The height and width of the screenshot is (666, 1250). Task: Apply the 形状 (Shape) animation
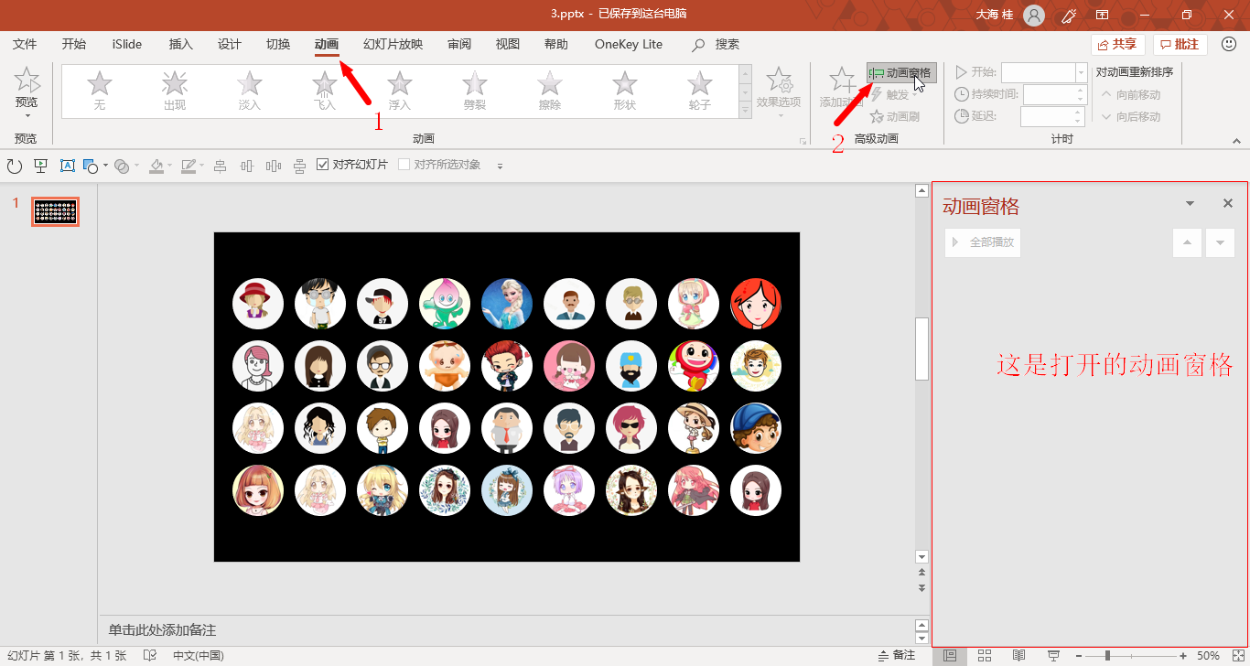[624, 91]
